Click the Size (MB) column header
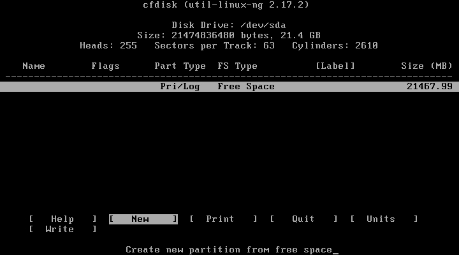This screenshot has height=255, width=459. (x=426, y=66)
